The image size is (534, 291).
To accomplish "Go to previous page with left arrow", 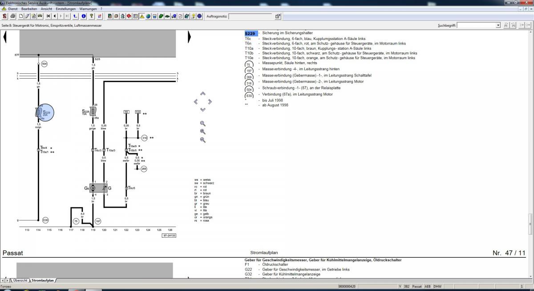I will pos(55,16).
